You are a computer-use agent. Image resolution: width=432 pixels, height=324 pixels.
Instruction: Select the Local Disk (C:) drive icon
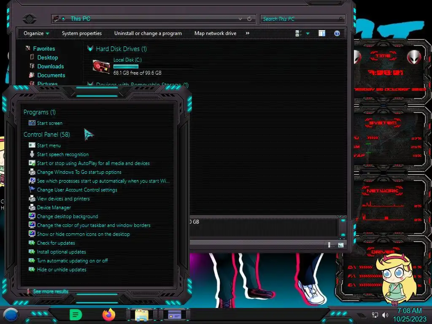101,66
